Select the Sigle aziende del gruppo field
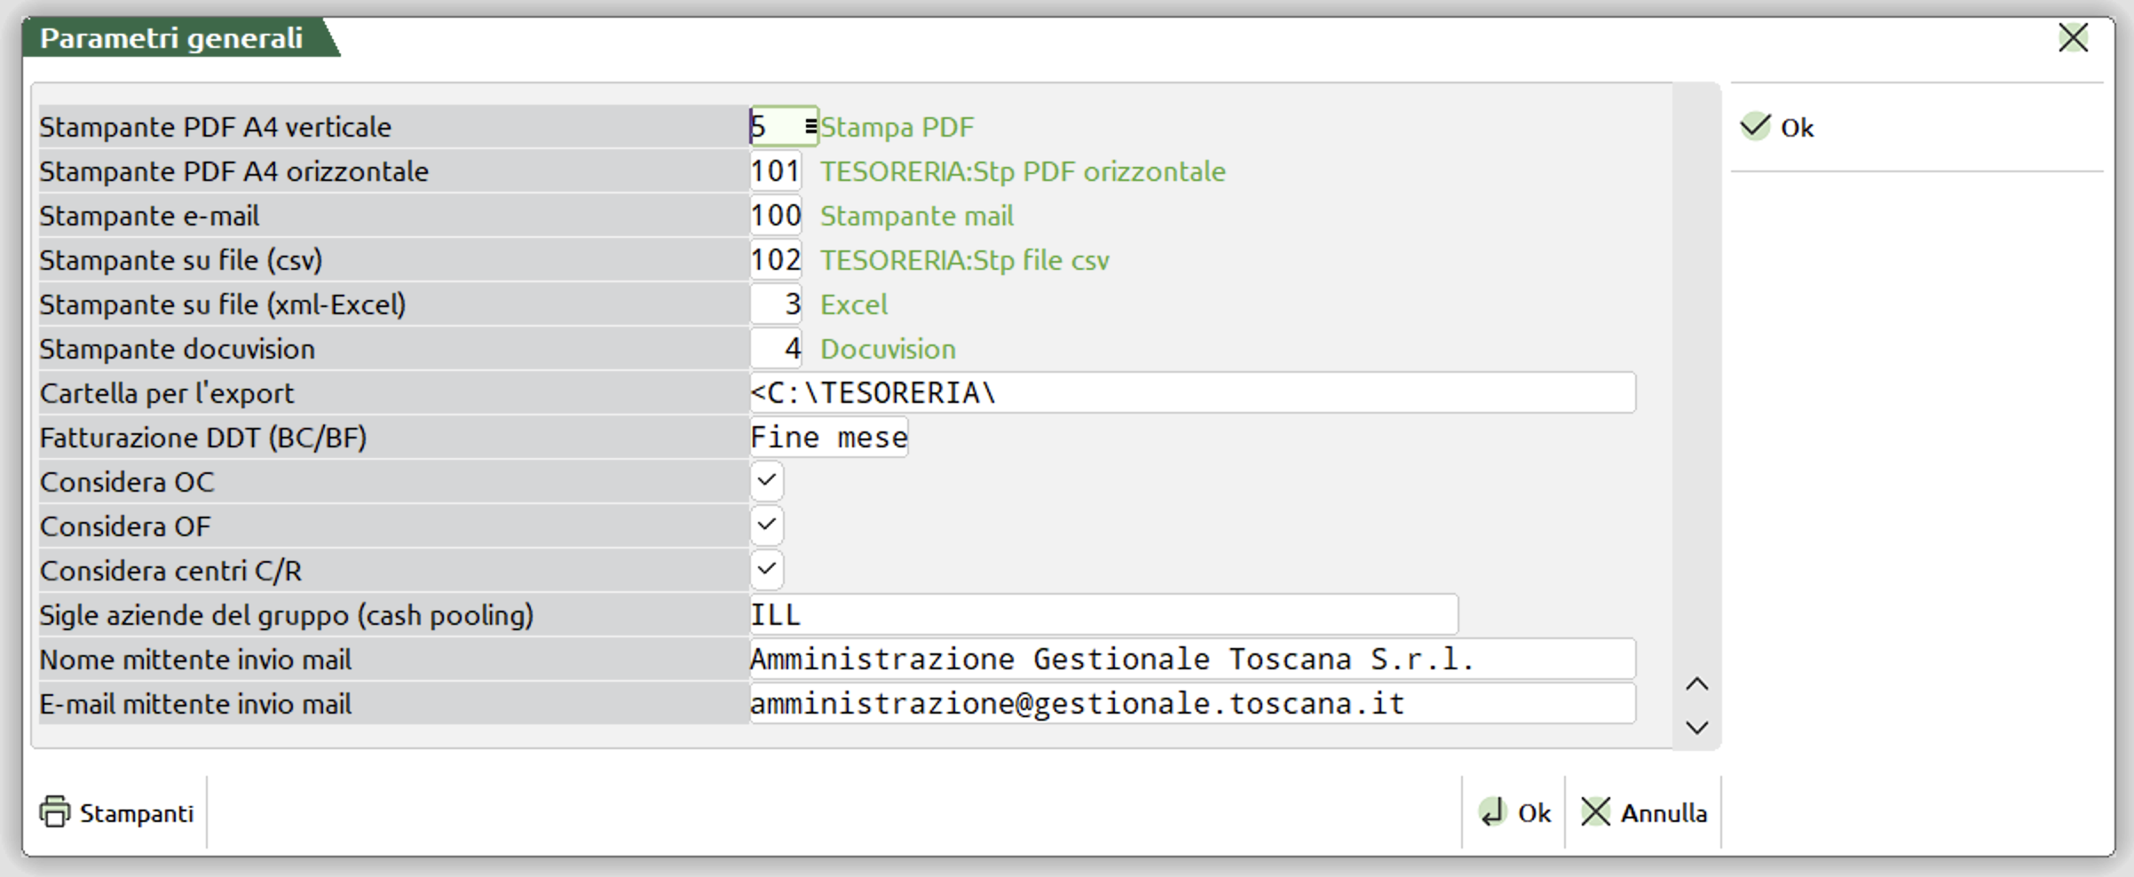Screen dimensions: 2134x877 coord(1103,615)
